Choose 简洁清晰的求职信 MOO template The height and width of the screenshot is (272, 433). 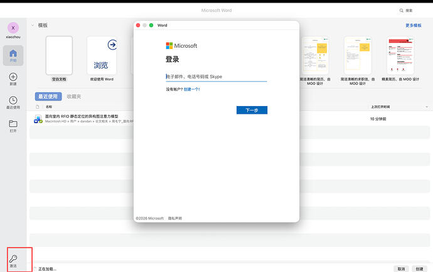click(358, 55)
